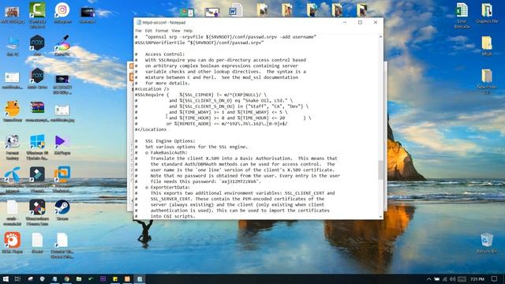Select the This PC desktop icon
The image size is (505, 284).
(13, 46)
